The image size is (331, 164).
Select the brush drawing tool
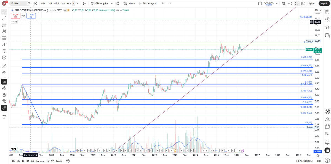4,45
